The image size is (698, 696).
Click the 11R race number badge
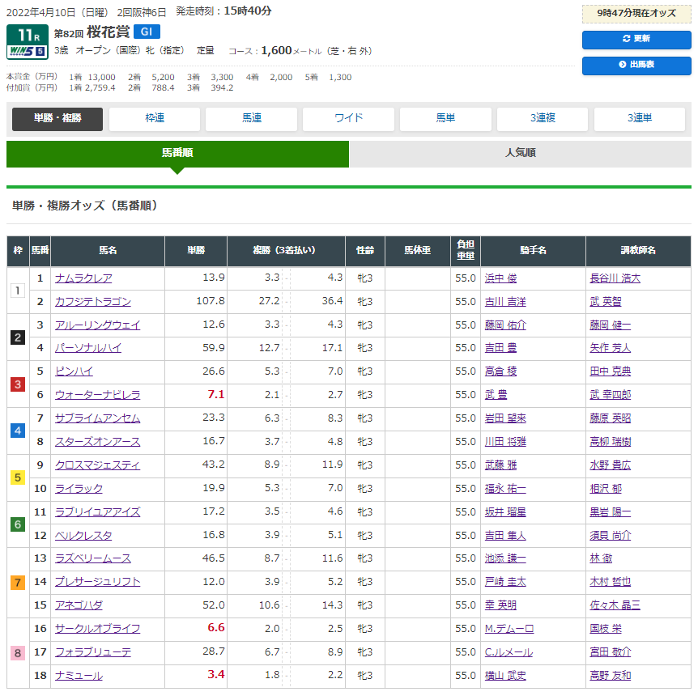click(28, 36)
